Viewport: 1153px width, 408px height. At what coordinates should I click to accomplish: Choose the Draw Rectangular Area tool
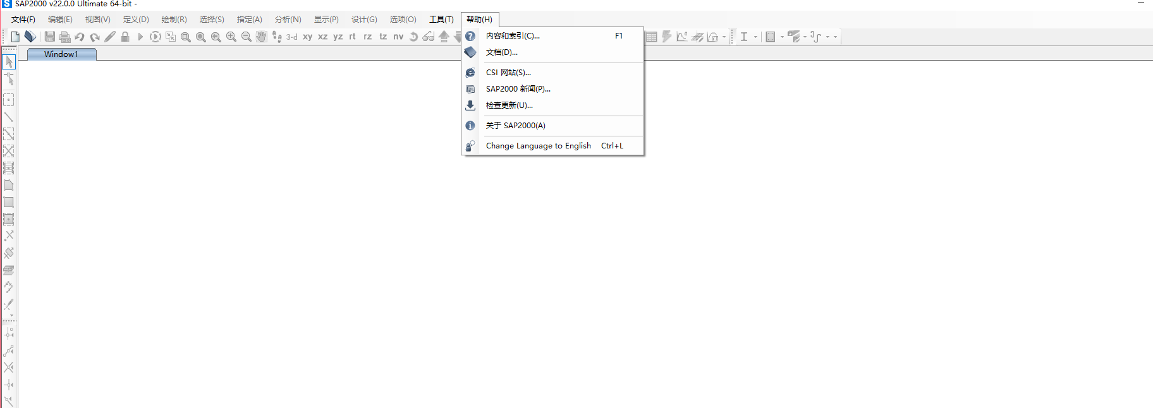click(9, 202)
